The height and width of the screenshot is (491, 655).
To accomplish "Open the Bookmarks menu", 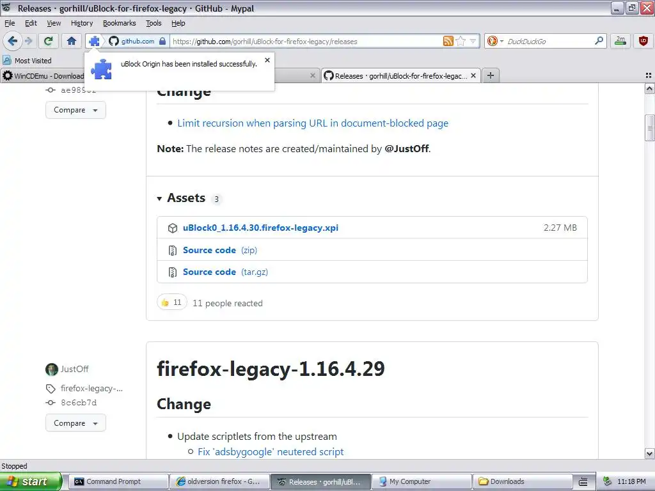I will [120, 23].
